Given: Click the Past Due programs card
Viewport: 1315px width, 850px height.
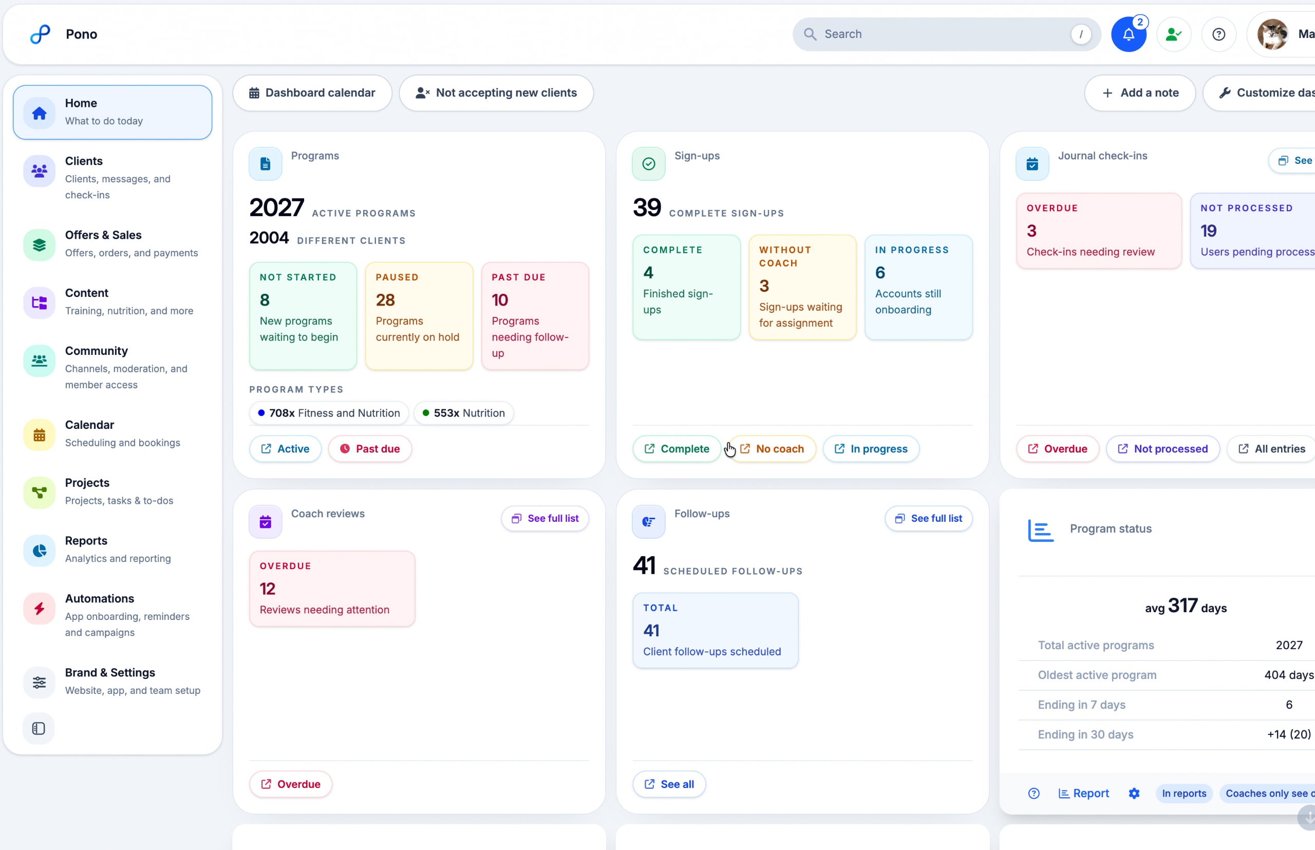Looking at the screenshot, I should click(x=534, y=316).
